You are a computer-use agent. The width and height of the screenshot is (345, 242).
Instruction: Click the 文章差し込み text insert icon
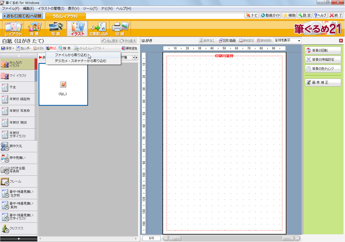click(x=98, y=29)
